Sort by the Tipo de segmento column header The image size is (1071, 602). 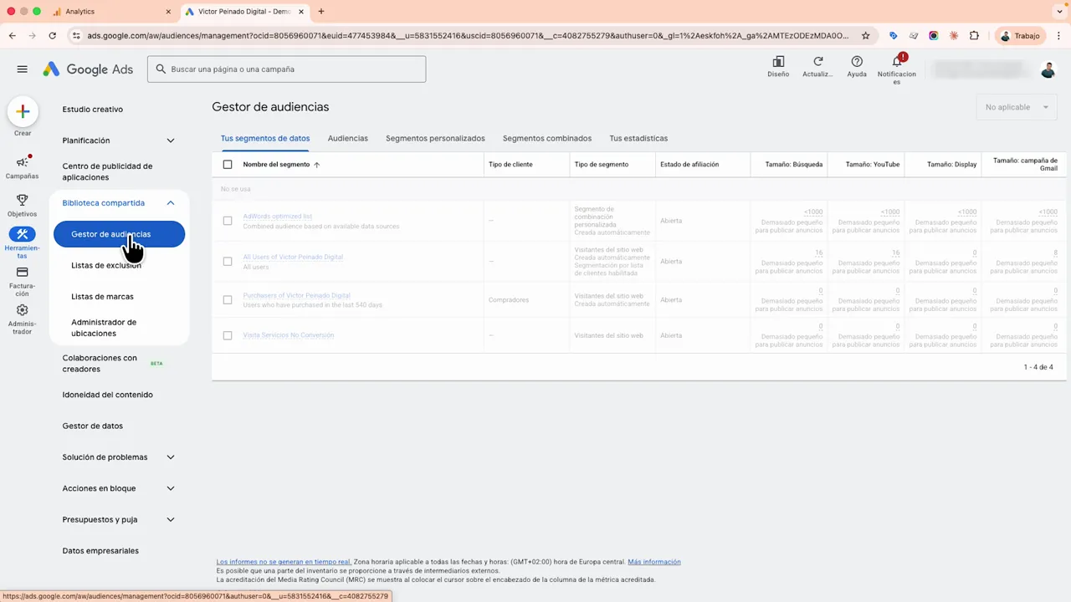[x=602, y=165]
